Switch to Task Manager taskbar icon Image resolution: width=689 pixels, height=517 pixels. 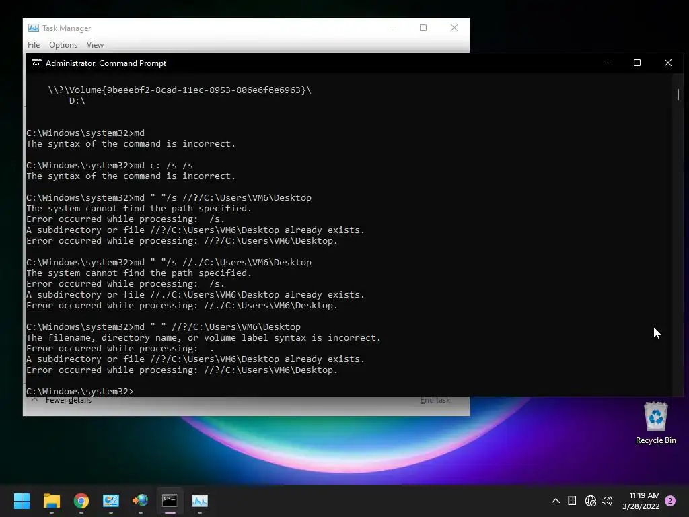pos(199,501)
